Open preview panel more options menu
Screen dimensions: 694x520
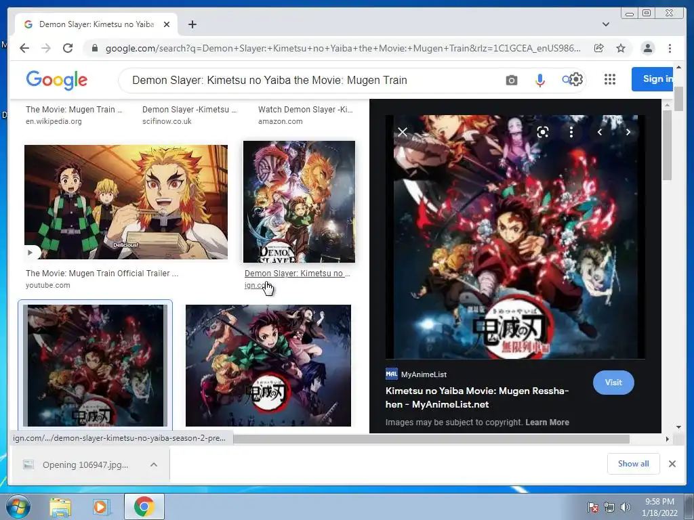click(x=571, y=132)
